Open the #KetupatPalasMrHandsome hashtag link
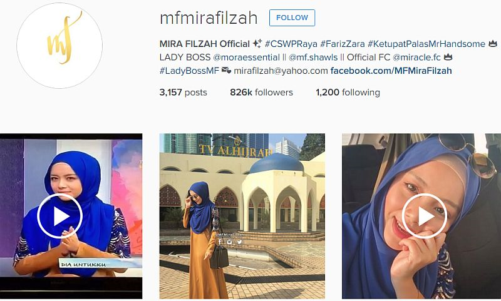This screenshot has width=501, height=301. point(426,44)
